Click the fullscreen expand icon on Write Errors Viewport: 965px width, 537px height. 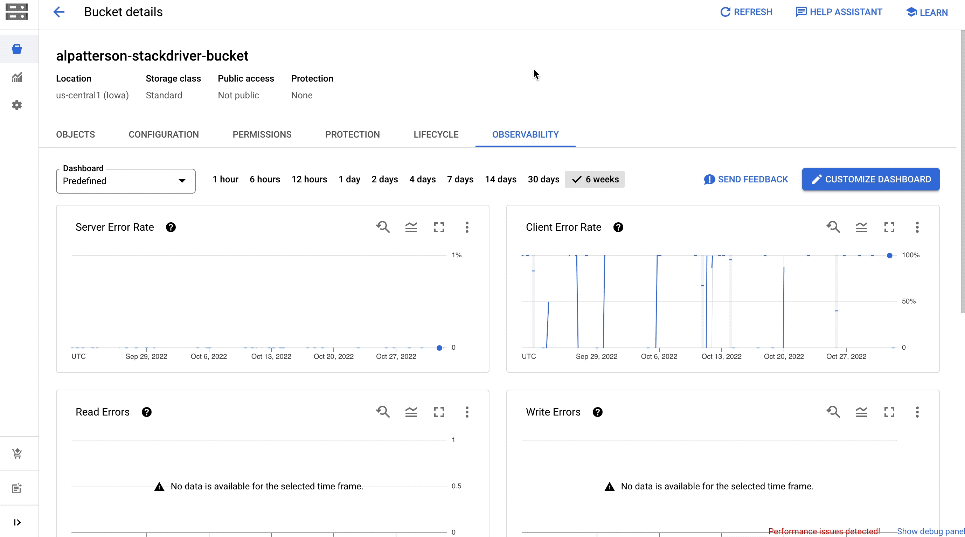[x=890, y=412]
